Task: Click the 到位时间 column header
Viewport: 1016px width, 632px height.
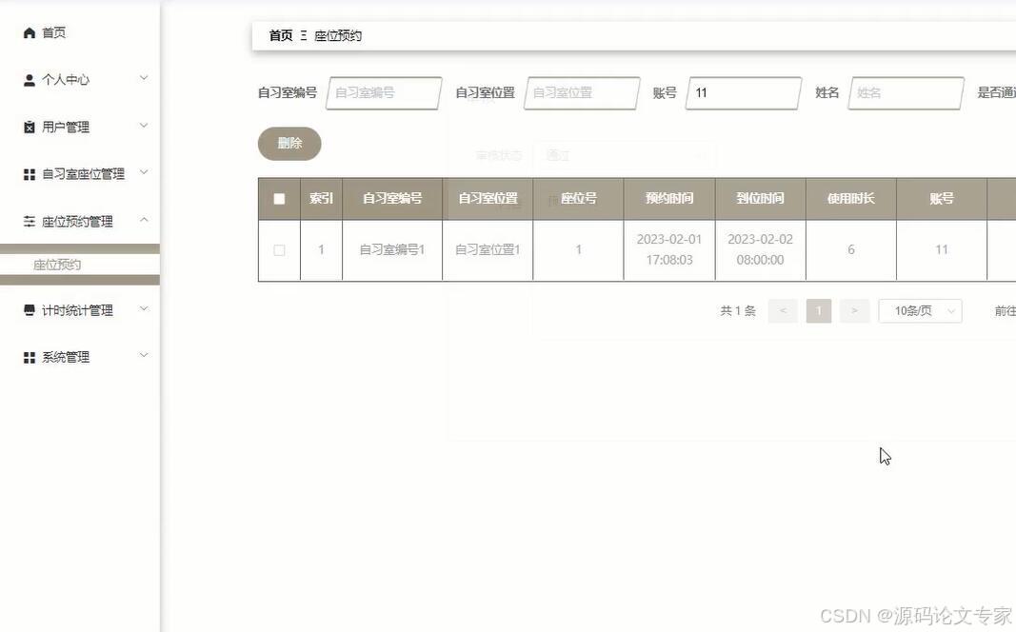Action: [x=760, y=199]
